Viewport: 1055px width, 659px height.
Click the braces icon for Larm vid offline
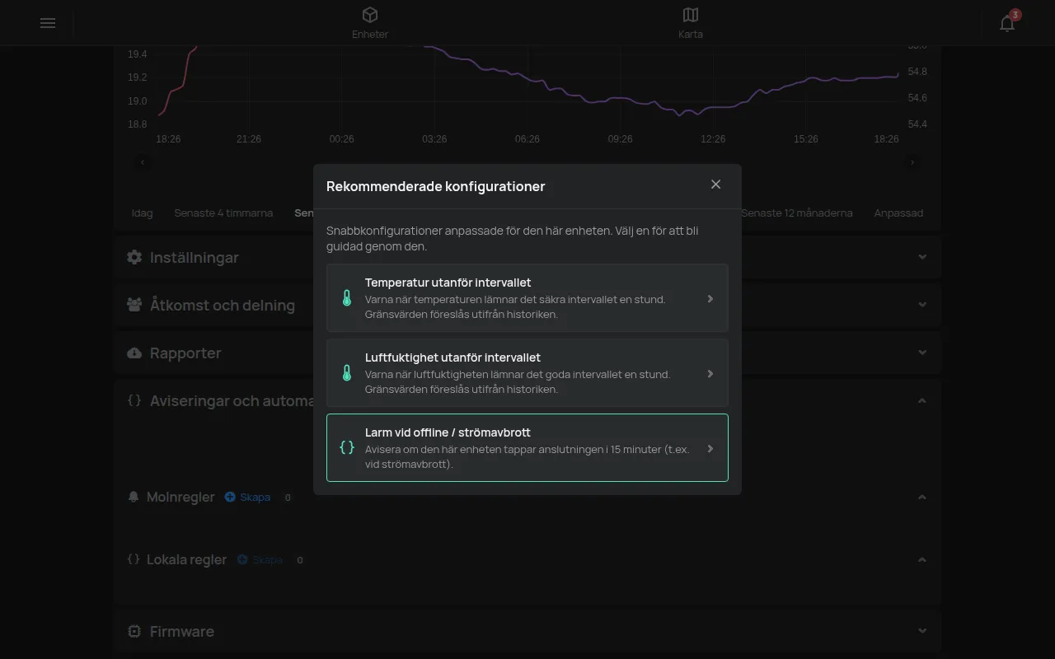[347, 448]
